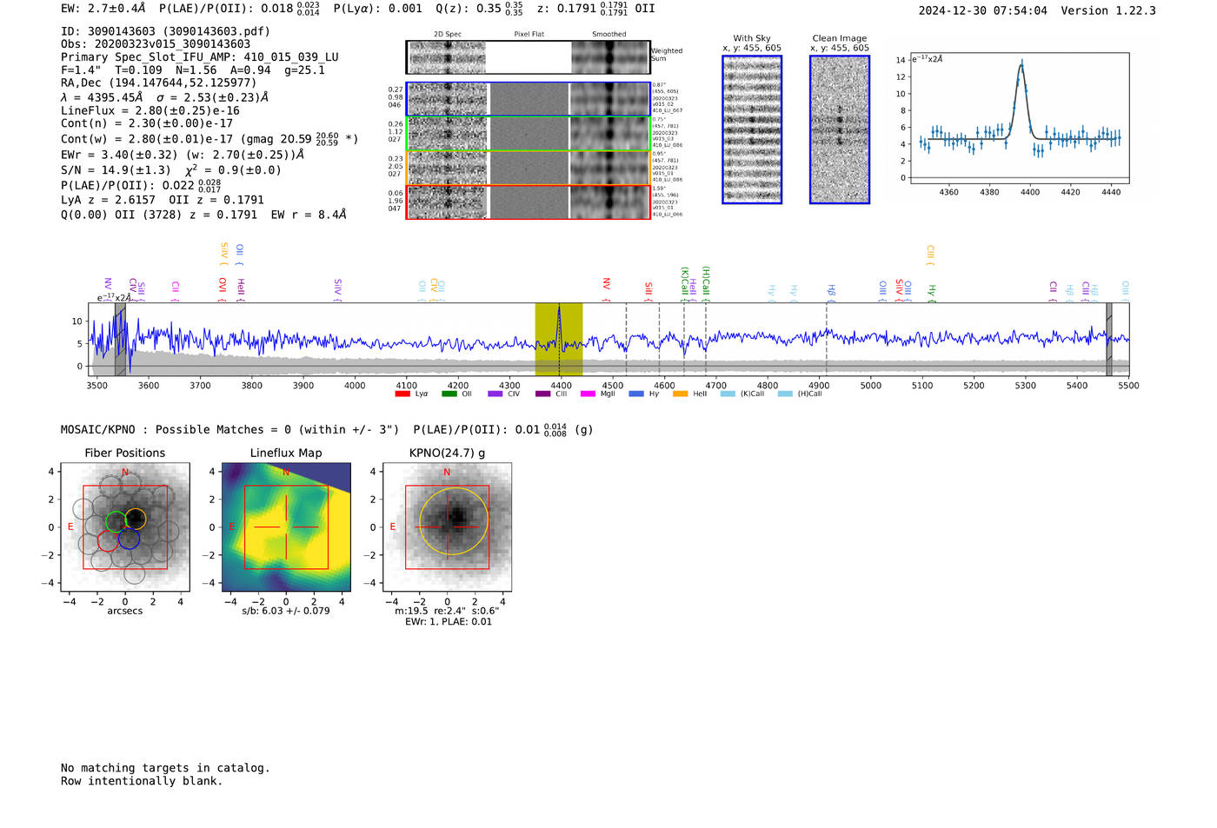Click the 's/b: 6.03 +/- 0.079' caption
The image size is (1217, 828).
pyautogui.click(x=286, y=611)
